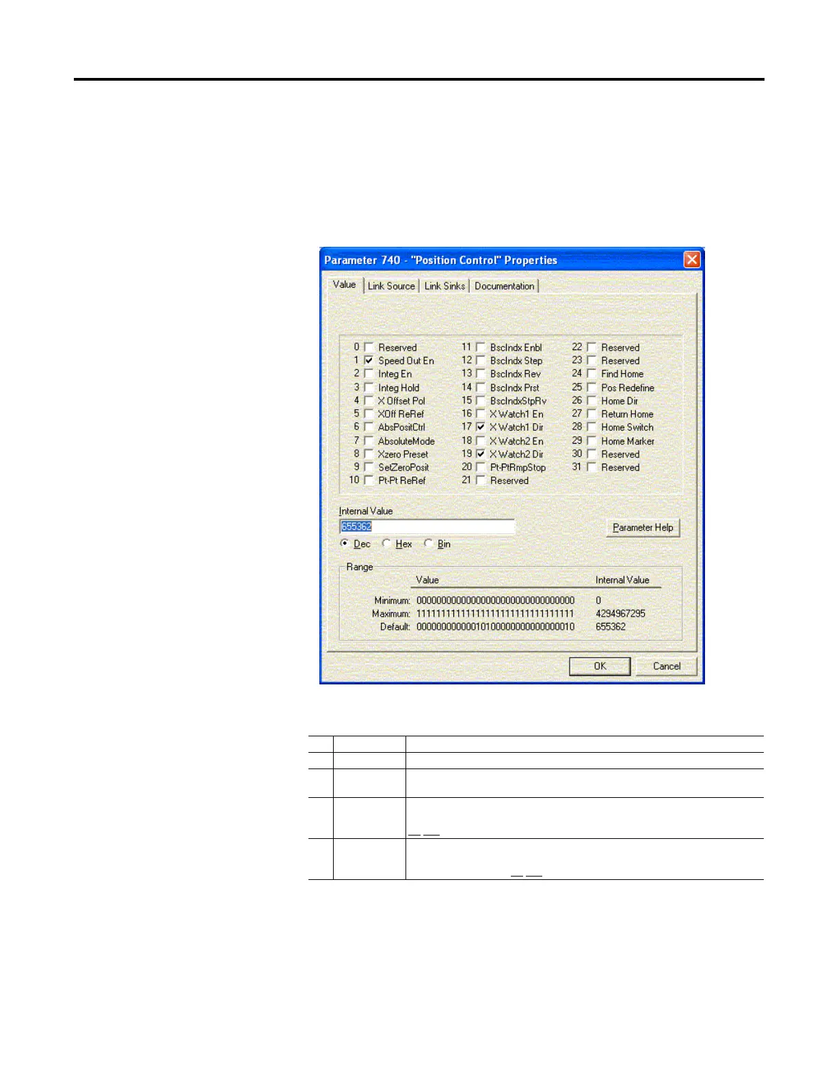837x1083 pixels.
Task: Check bit 27 Return Home
Action: (x=592, y=414)
